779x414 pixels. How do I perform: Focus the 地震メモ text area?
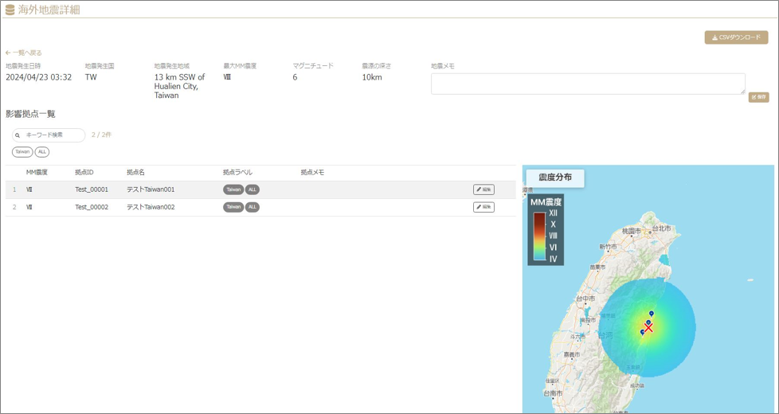[588, 84]
